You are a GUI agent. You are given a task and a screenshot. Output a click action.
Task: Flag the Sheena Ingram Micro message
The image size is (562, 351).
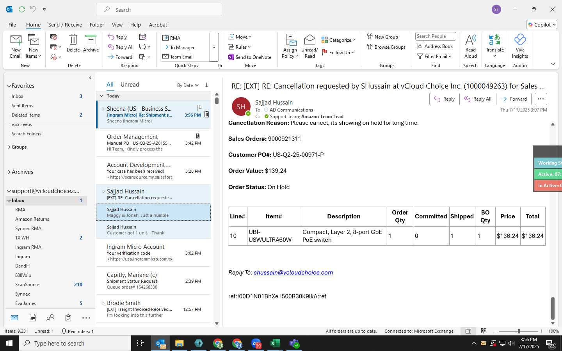pyautogui.click(x=199, y=107)
